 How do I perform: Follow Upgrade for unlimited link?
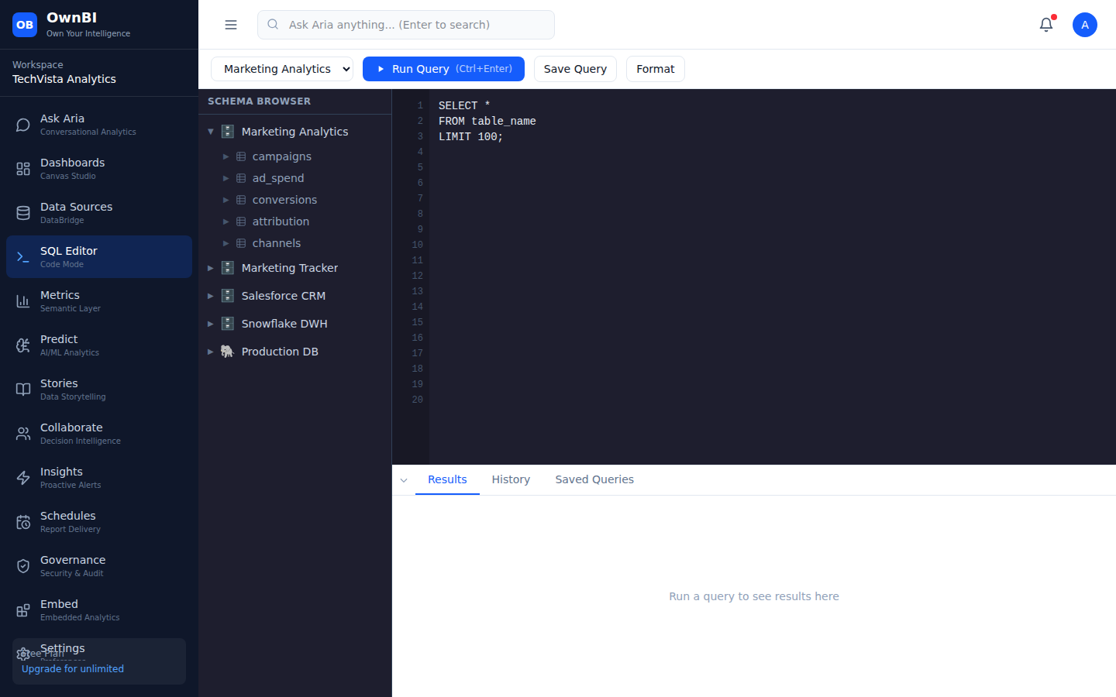[x=73, y=669]
